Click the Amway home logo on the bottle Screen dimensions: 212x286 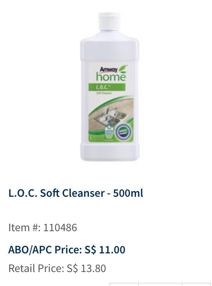point(111,74)
